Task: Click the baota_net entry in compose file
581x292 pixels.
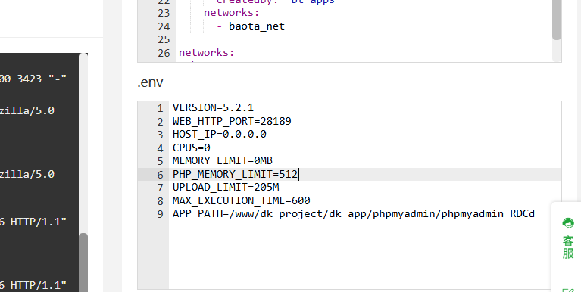Action: point(257,26)
